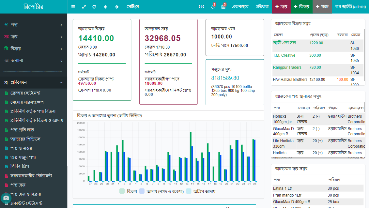Viewport: 369px width, 208px height.
Task: Click the লগ আউট (admin) link
Action: pos(350,7)
